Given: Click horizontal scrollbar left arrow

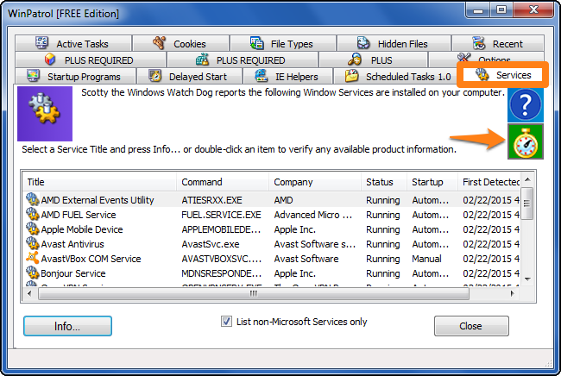Looking at the screenshot, I should [x=29, y=294].
